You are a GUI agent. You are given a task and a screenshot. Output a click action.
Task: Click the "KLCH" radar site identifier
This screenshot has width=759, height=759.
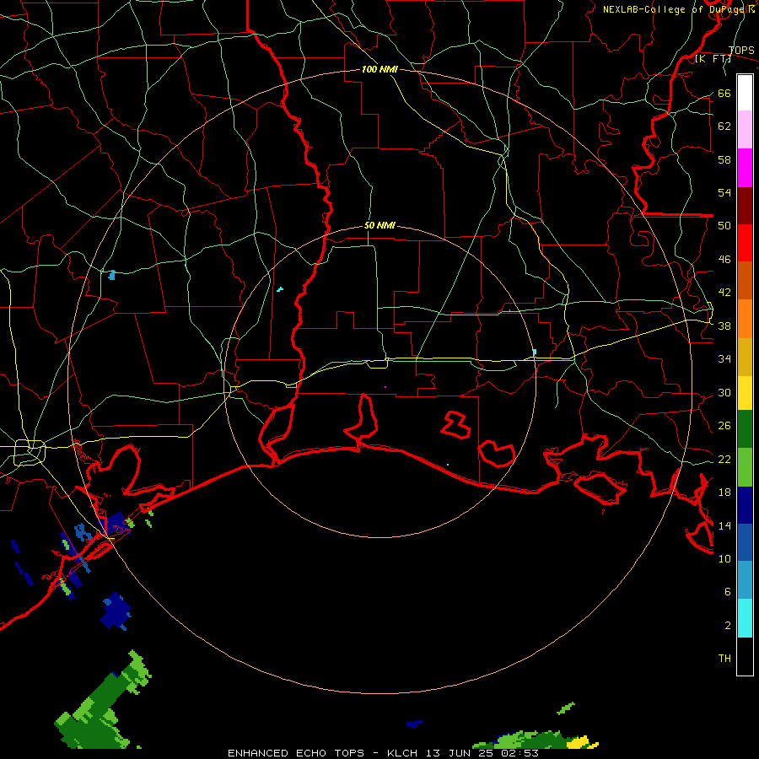click(x=402, y=753)
